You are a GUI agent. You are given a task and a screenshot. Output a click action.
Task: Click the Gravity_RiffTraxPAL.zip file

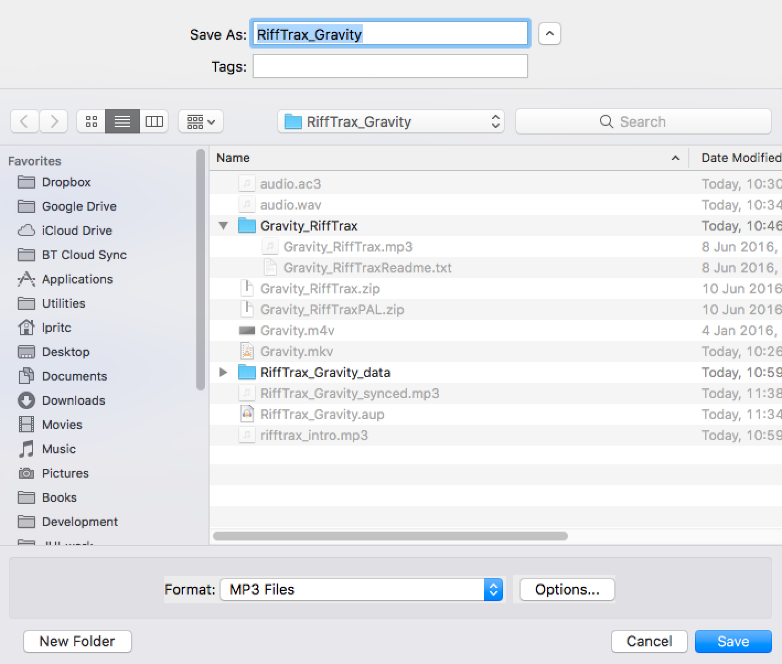(x=496, y=309)
